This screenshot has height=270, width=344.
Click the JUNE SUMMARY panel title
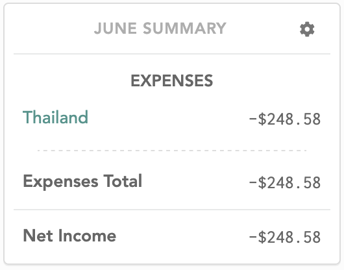point(160,29)
